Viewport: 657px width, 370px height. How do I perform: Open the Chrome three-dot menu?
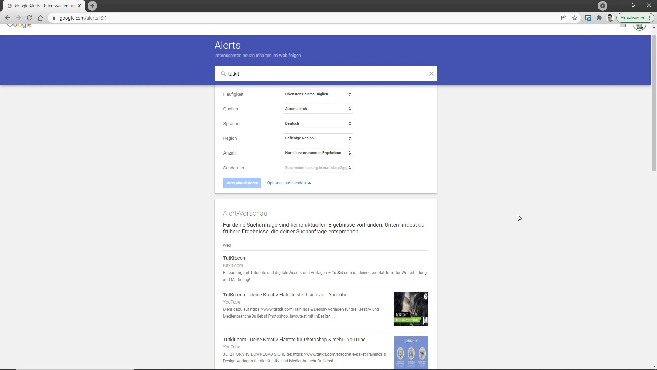(649, 18)
